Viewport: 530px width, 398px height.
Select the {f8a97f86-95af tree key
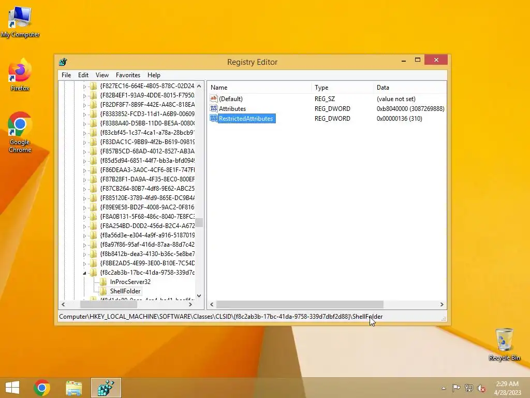tap(147, 245)
